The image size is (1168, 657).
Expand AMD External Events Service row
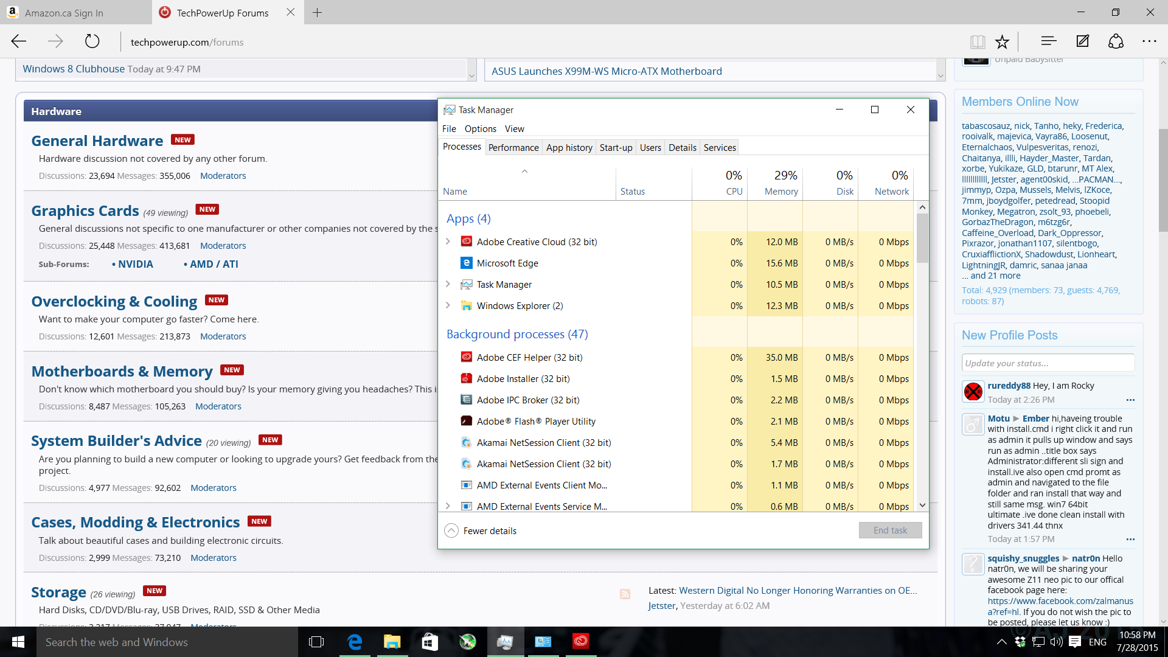point(448,506)
